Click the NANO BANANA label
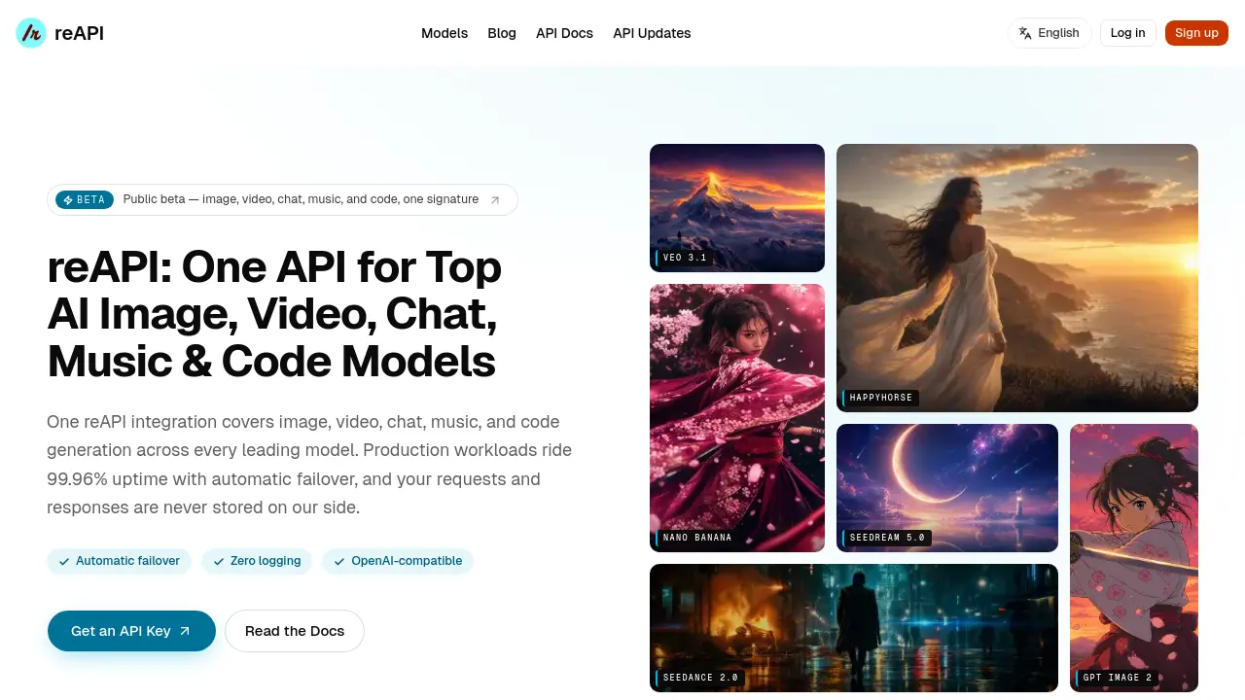 (696, 538)
